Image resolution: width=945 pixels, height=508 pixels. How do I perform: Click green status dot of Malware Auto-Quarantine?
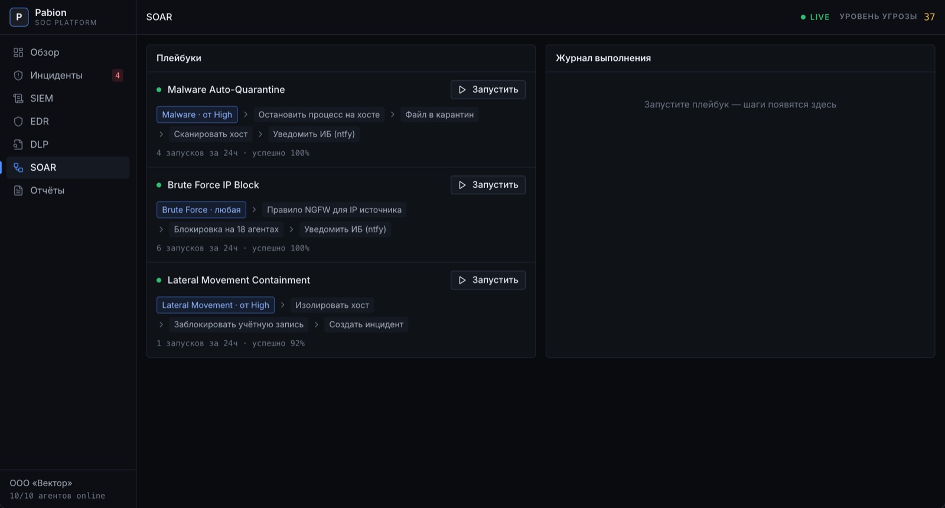pyautogui.click(x=159, y=90)
